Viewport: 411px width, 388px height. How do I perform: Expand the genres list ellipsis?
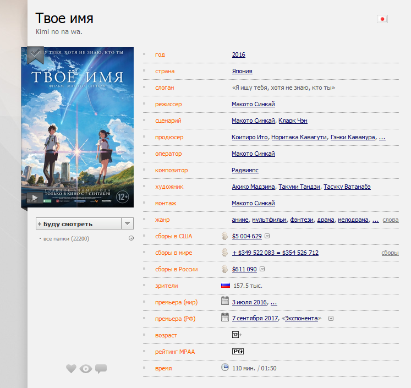(376, 220)
